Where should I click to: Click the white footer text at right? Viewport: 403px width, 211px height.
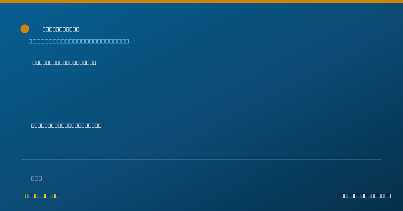pos(366,196)
